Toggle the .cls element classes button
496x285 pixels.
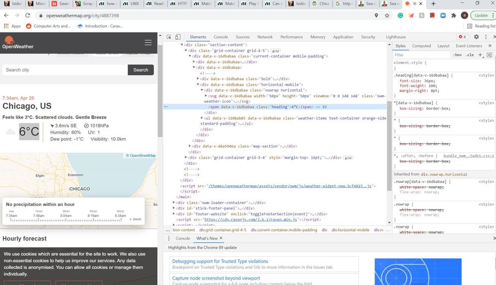pyautogui.click(x=470, y=55)
